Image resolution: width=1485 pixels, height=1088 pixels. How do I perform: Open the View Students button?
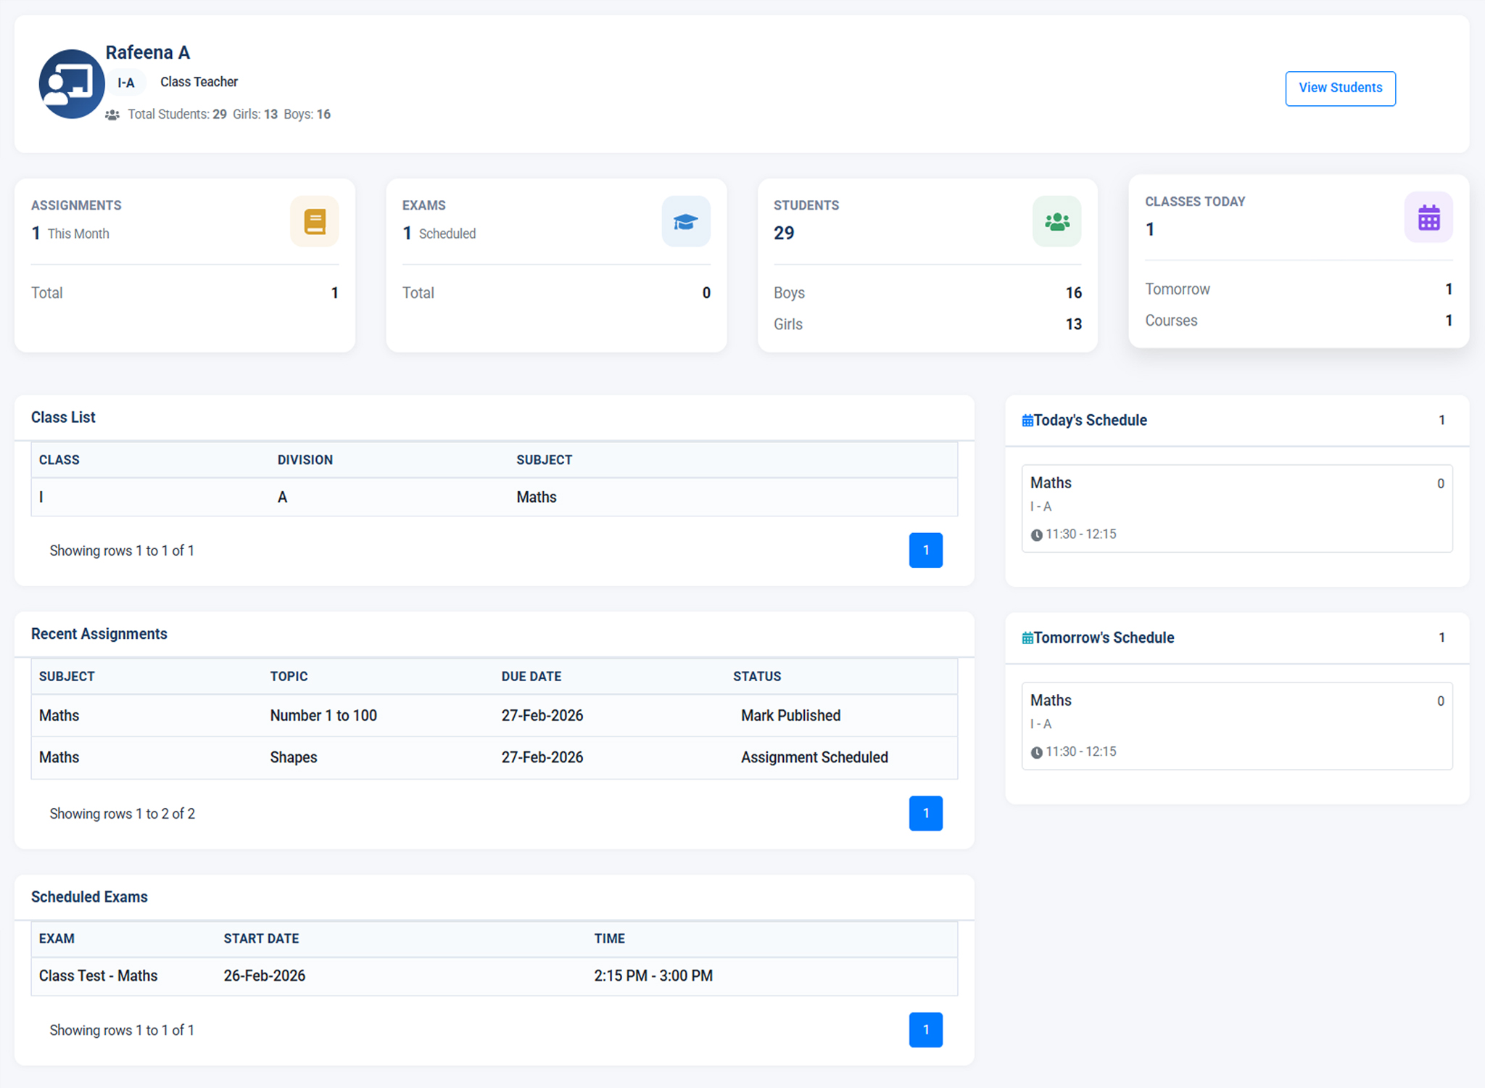tap(1340, 88)
